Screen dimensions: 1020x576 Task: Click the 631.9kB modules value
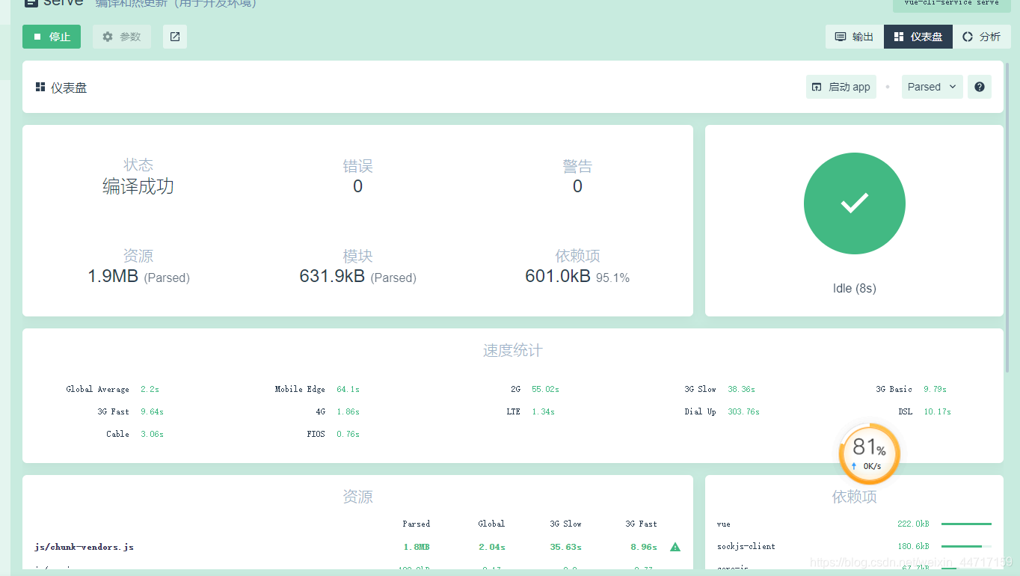click(332, 276)
